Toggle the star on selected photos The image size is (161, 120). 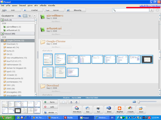pyautogui.click(x=63, y=102)
